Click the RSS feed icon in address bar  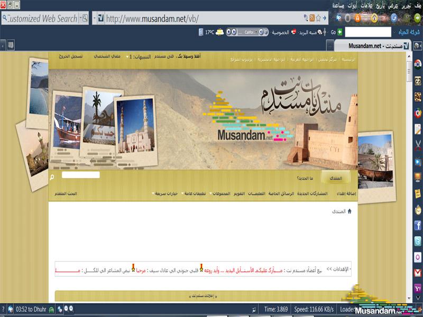(312, 18)
